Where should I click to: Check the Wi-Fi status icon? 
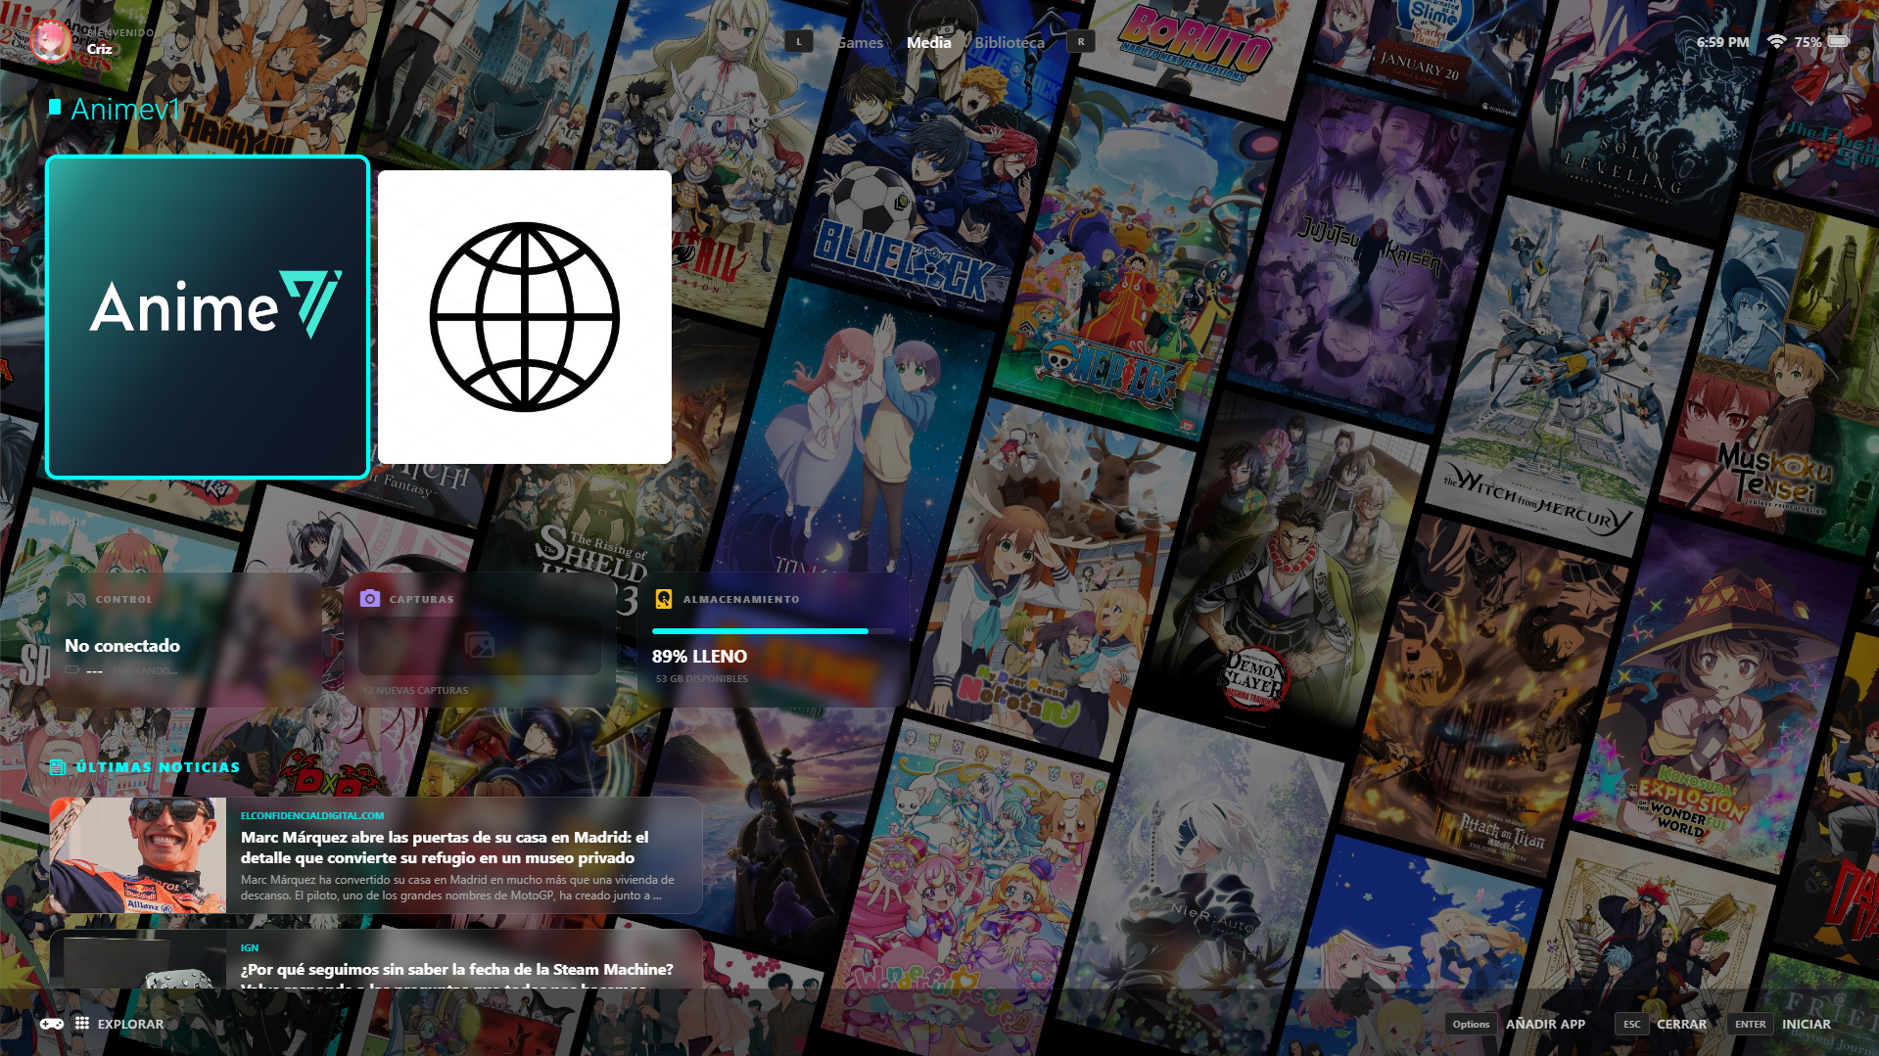pos(1776,41)
